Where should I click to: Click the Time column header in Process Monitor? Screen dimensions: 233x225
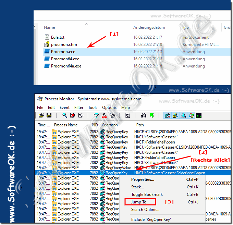pos(44,125)
